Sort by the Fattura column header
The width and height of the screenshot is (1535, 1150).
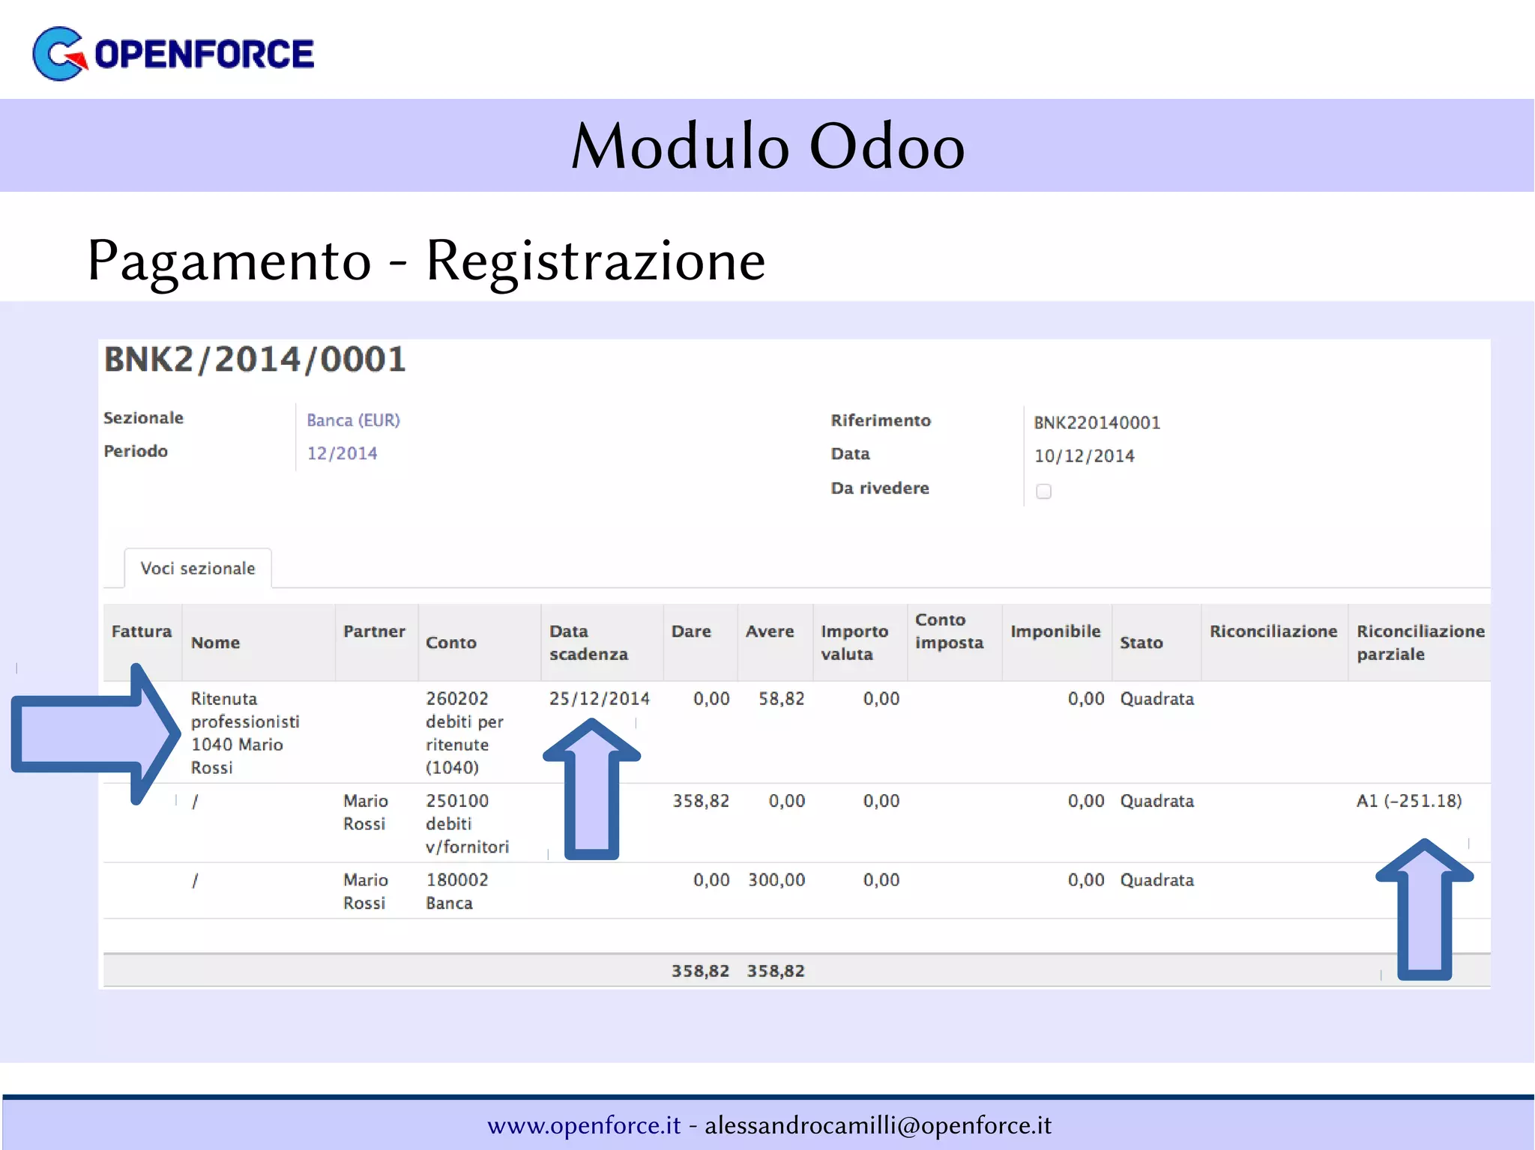pyautogui.click(x=142, y=632)
